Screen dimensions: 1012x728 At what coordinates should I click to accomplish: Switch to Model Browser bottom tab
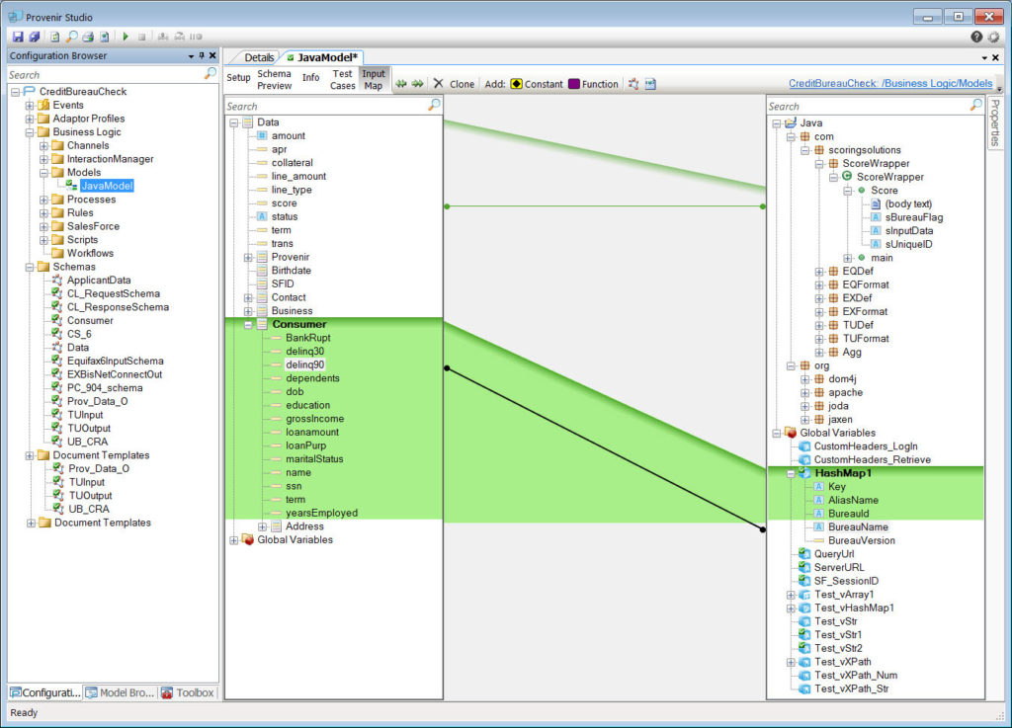click(x=120, y=692)
